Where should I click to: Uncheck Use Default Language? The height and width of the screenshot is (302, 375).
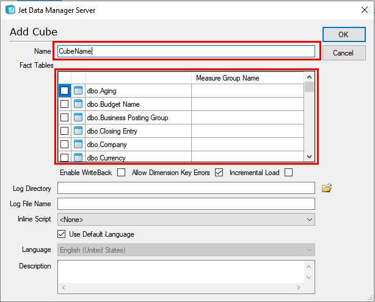pyautogui.click(x=62, y=234)
